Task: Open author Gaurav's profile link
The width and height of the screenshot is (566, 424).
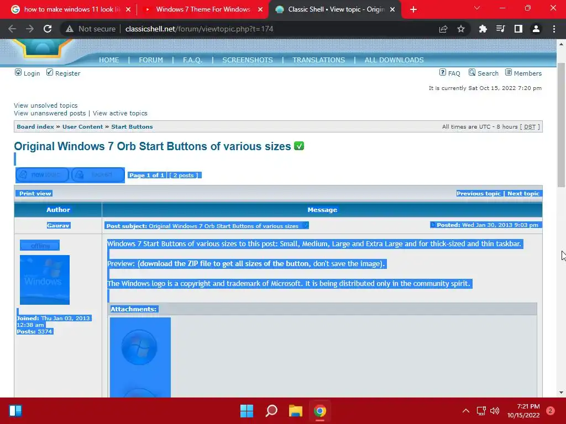Action: coord(58,225)
